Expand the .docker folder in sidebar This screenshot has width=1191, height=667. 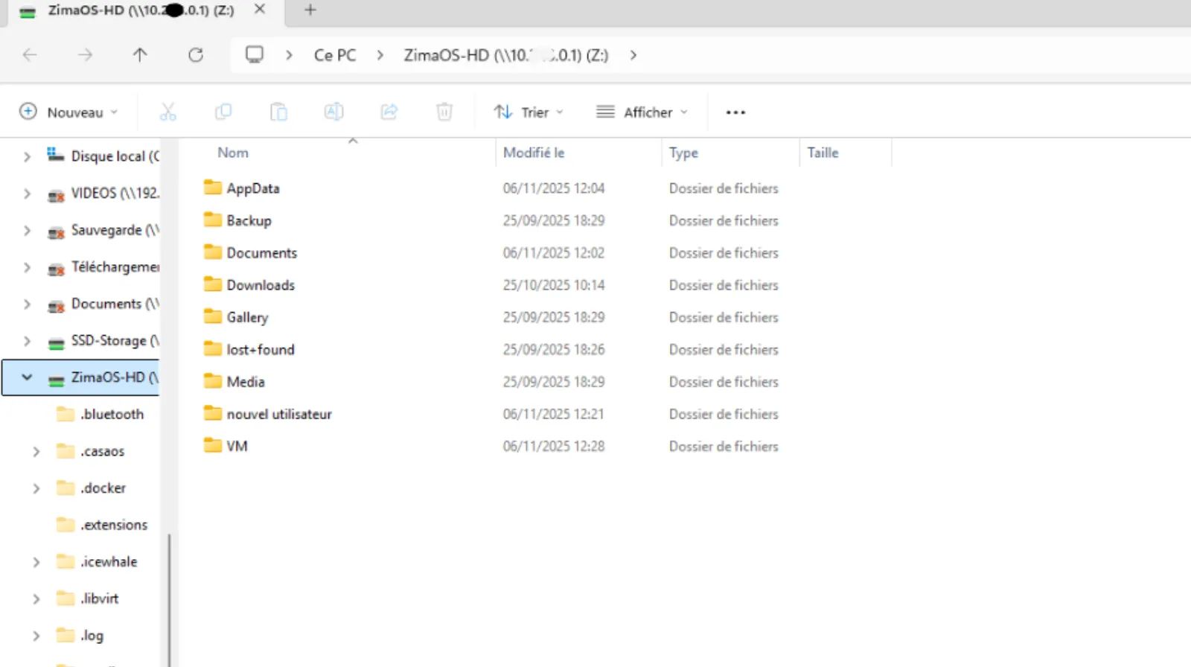36,488
